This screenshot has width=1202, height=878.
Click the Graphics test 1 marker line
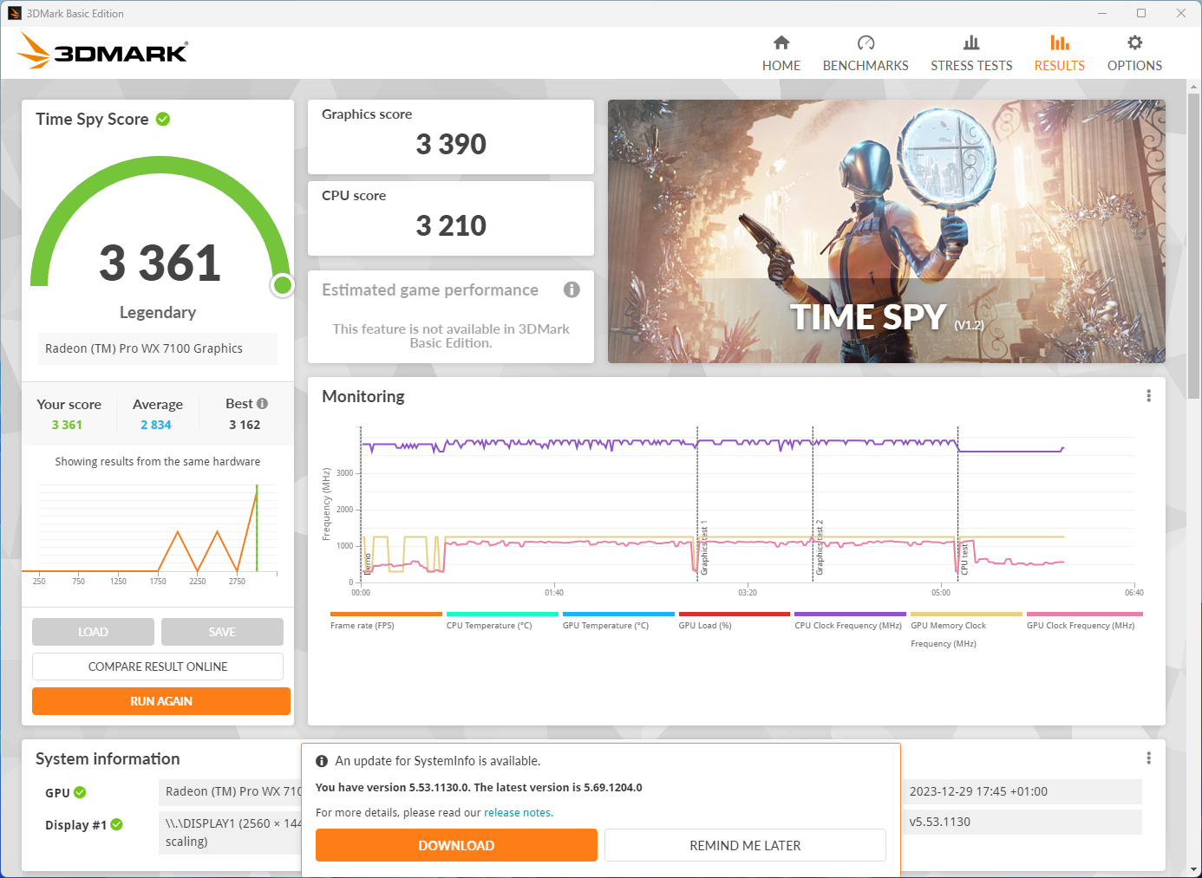tap(697, 503)
